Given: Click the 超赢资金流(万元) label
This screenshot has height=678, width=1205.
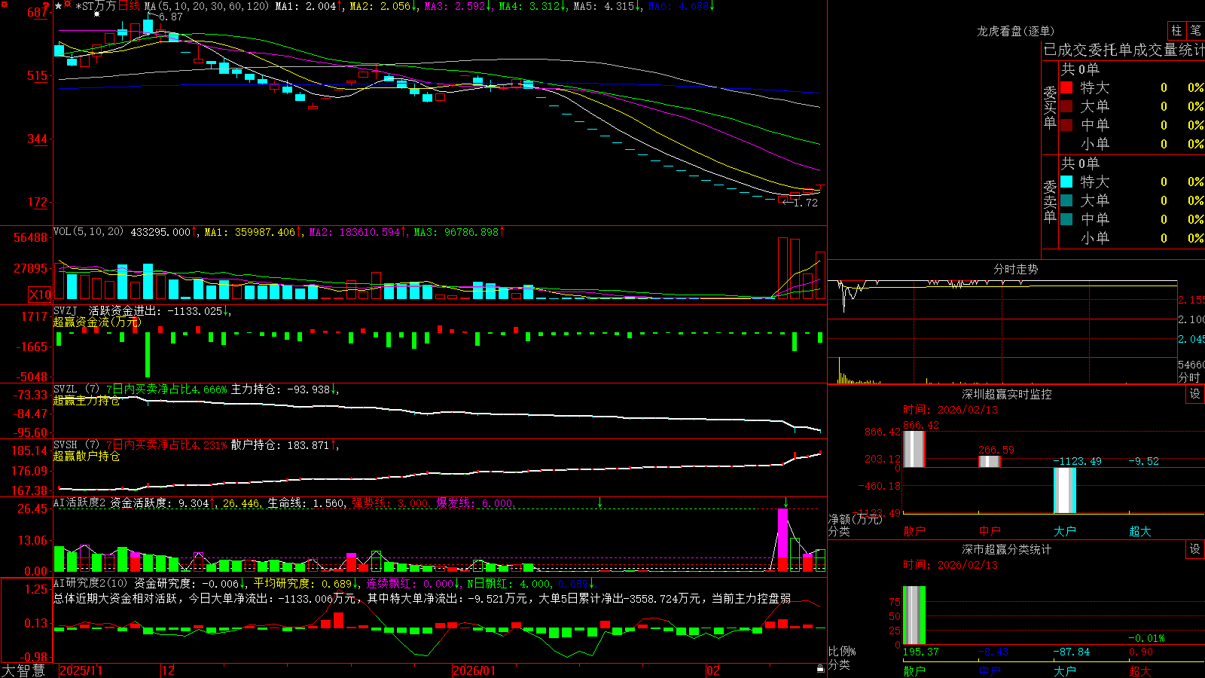Looking at the screenshot, I should (x=97, y=322).
